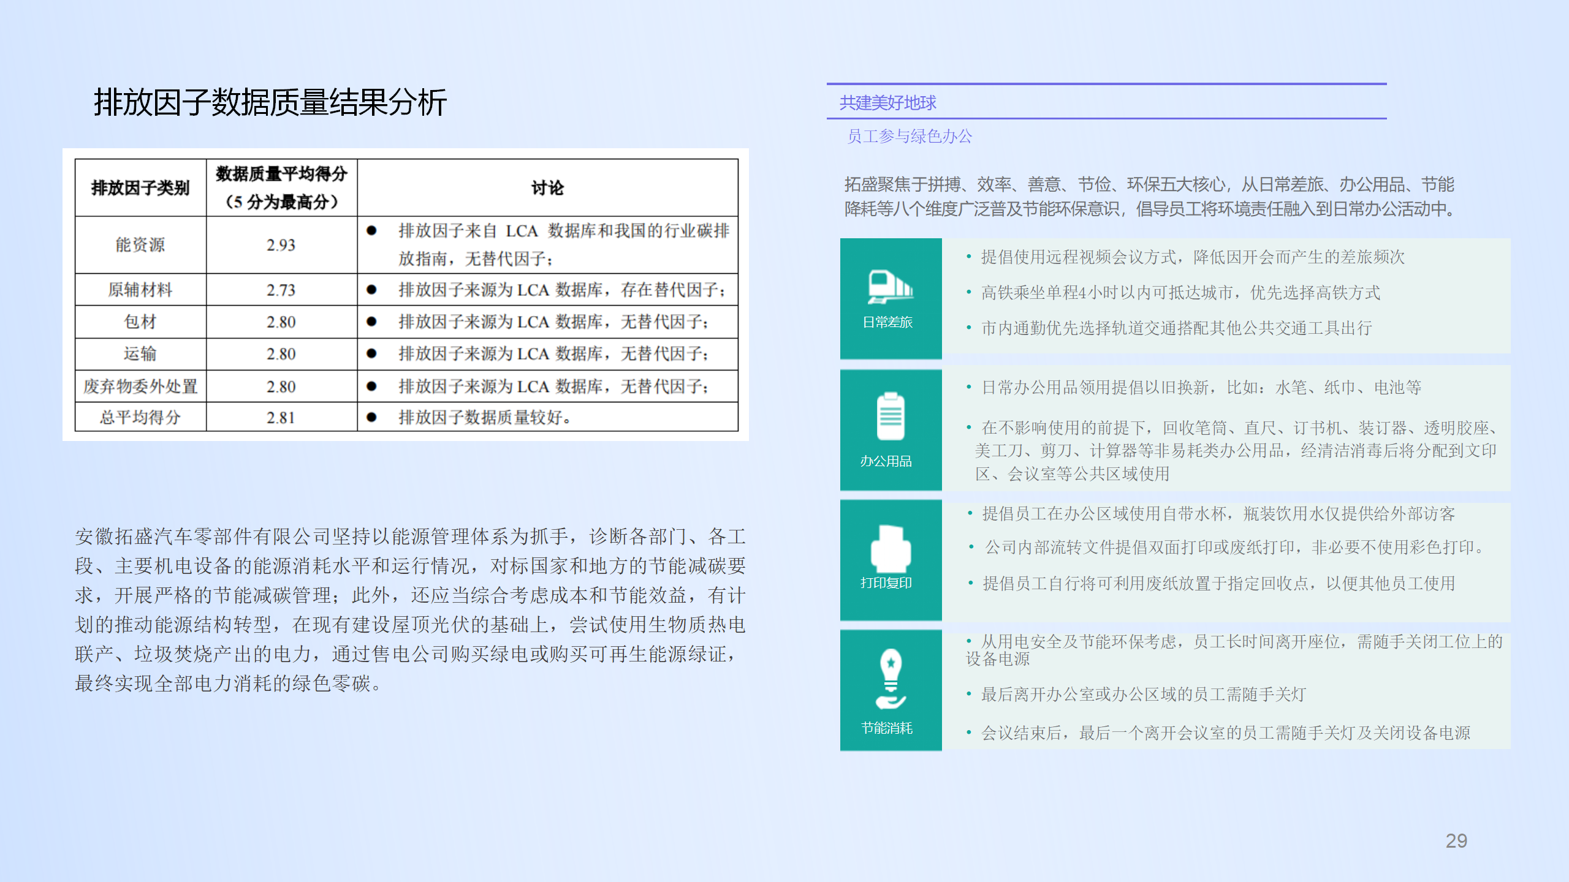Click the bullet 会议结束后，最后一个离开会议室
Image resolution: width=1569 pixels, height=882 pixels.
click(x=1226, y=733)
